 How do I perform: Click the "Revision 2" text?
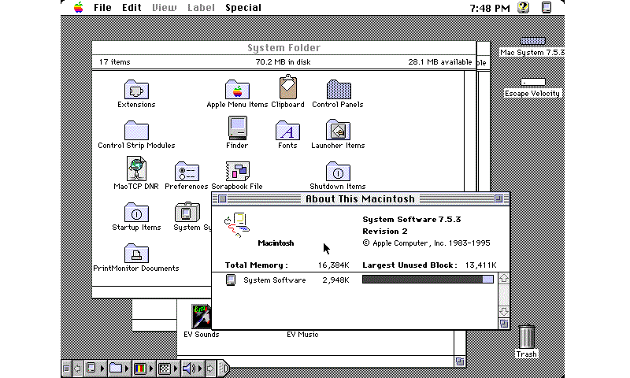(x=385, y=232)
